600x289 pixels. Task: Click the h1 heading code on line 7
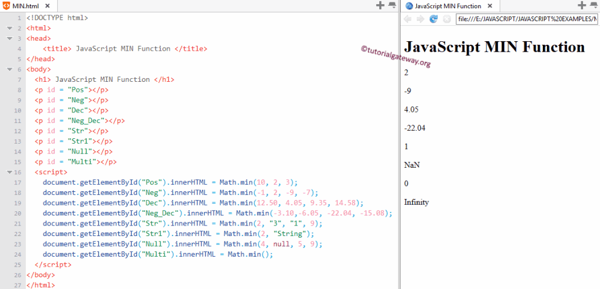coord(104,79)
